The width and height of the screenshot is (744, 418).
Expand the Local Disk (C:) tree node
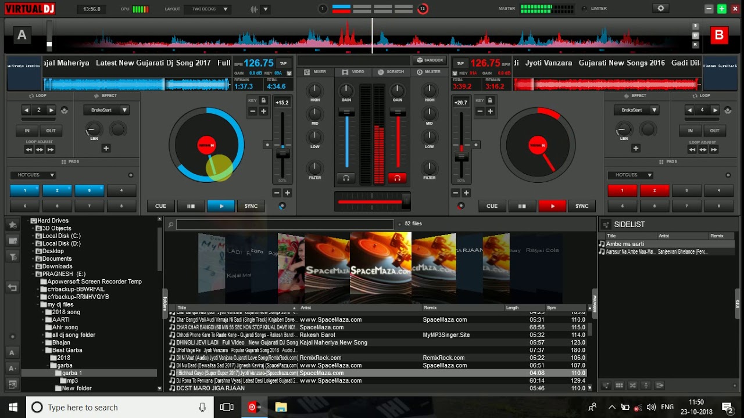(x=33, y=236)
